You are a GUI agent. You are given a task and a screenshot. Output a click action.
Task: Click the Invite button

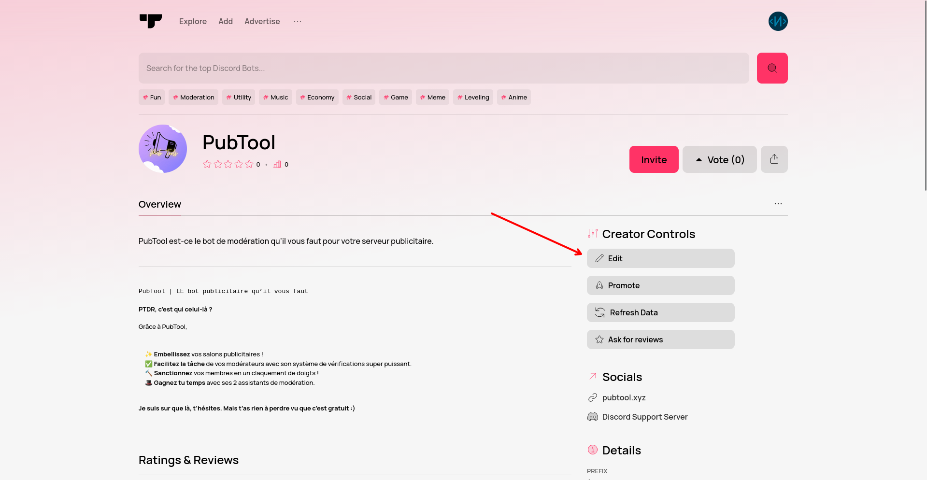[654, 159]
